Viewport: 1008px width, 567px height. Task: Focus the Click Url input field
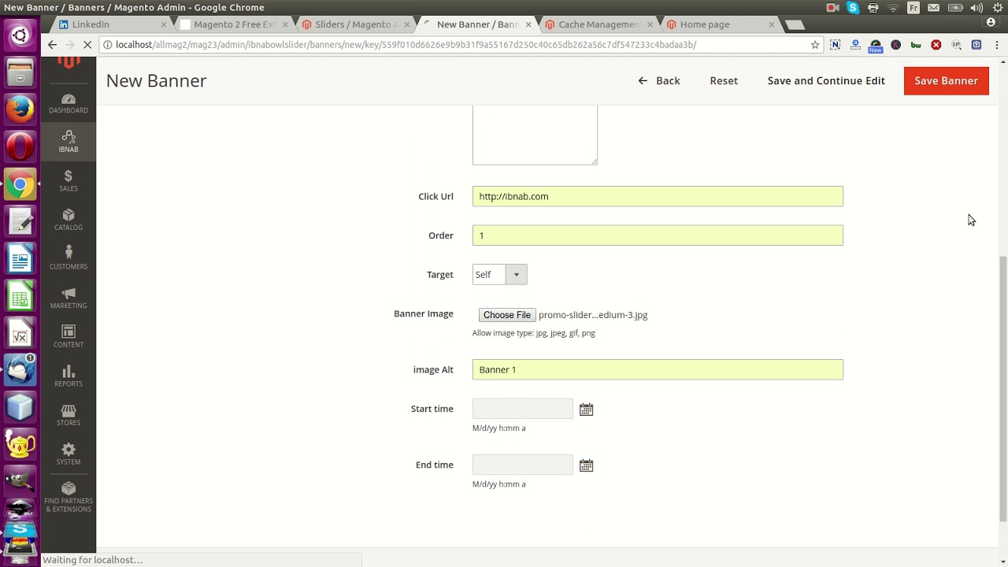(658, 196)
